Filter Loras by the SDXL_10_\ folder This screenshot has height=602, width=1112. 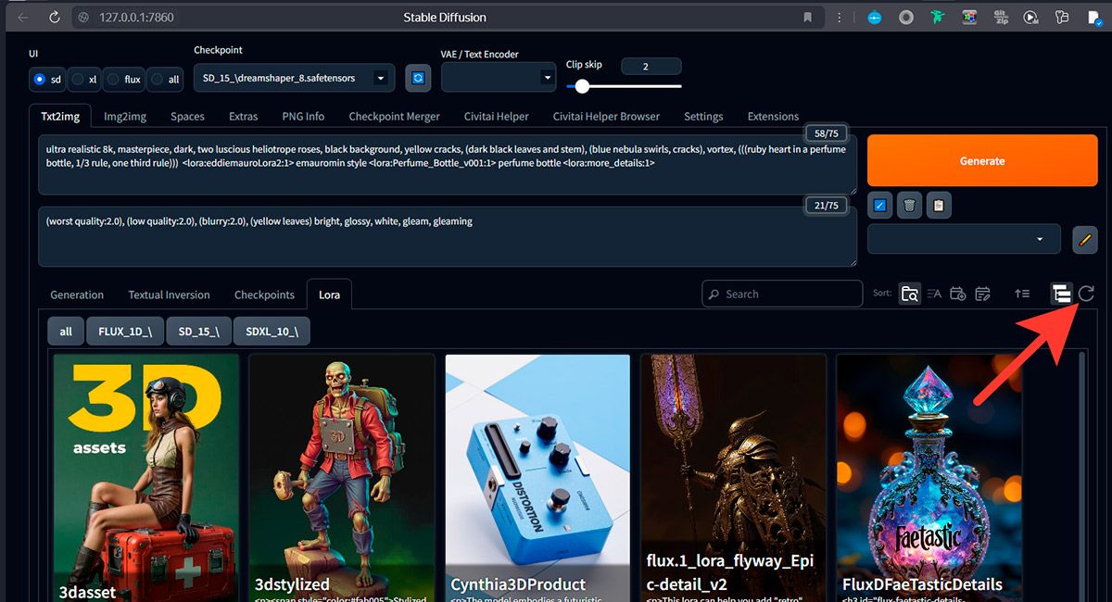coord(272,331)
